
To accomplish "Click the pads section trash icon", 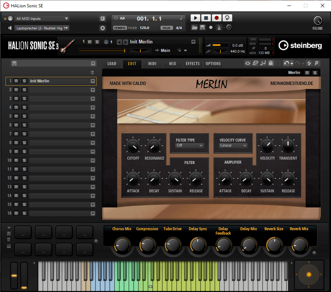I will (x=9, y=239).
